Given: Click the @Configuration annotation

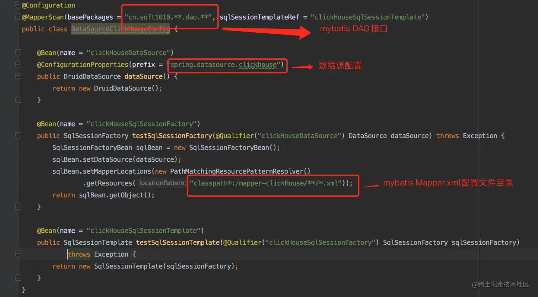Looking at the screenshot, I should click(48, 5).
